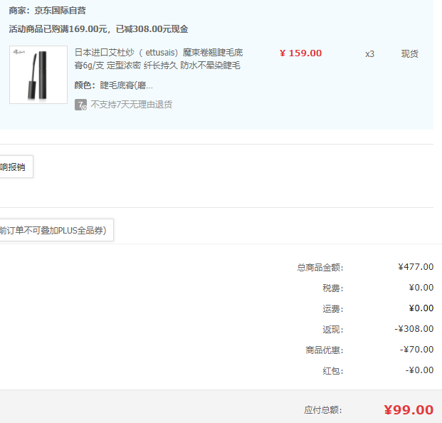Click the 前订单不可叠加PLUS全品券 coupon box
The height and width of the screenshot is (423, 442).
[56, 230]
